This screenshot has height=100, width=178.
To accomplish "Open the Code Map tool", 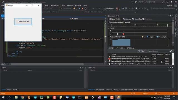I will [x=109, y=9].
